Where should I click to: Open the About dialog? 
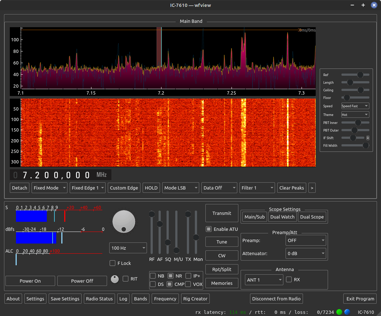tap(13, 299)
